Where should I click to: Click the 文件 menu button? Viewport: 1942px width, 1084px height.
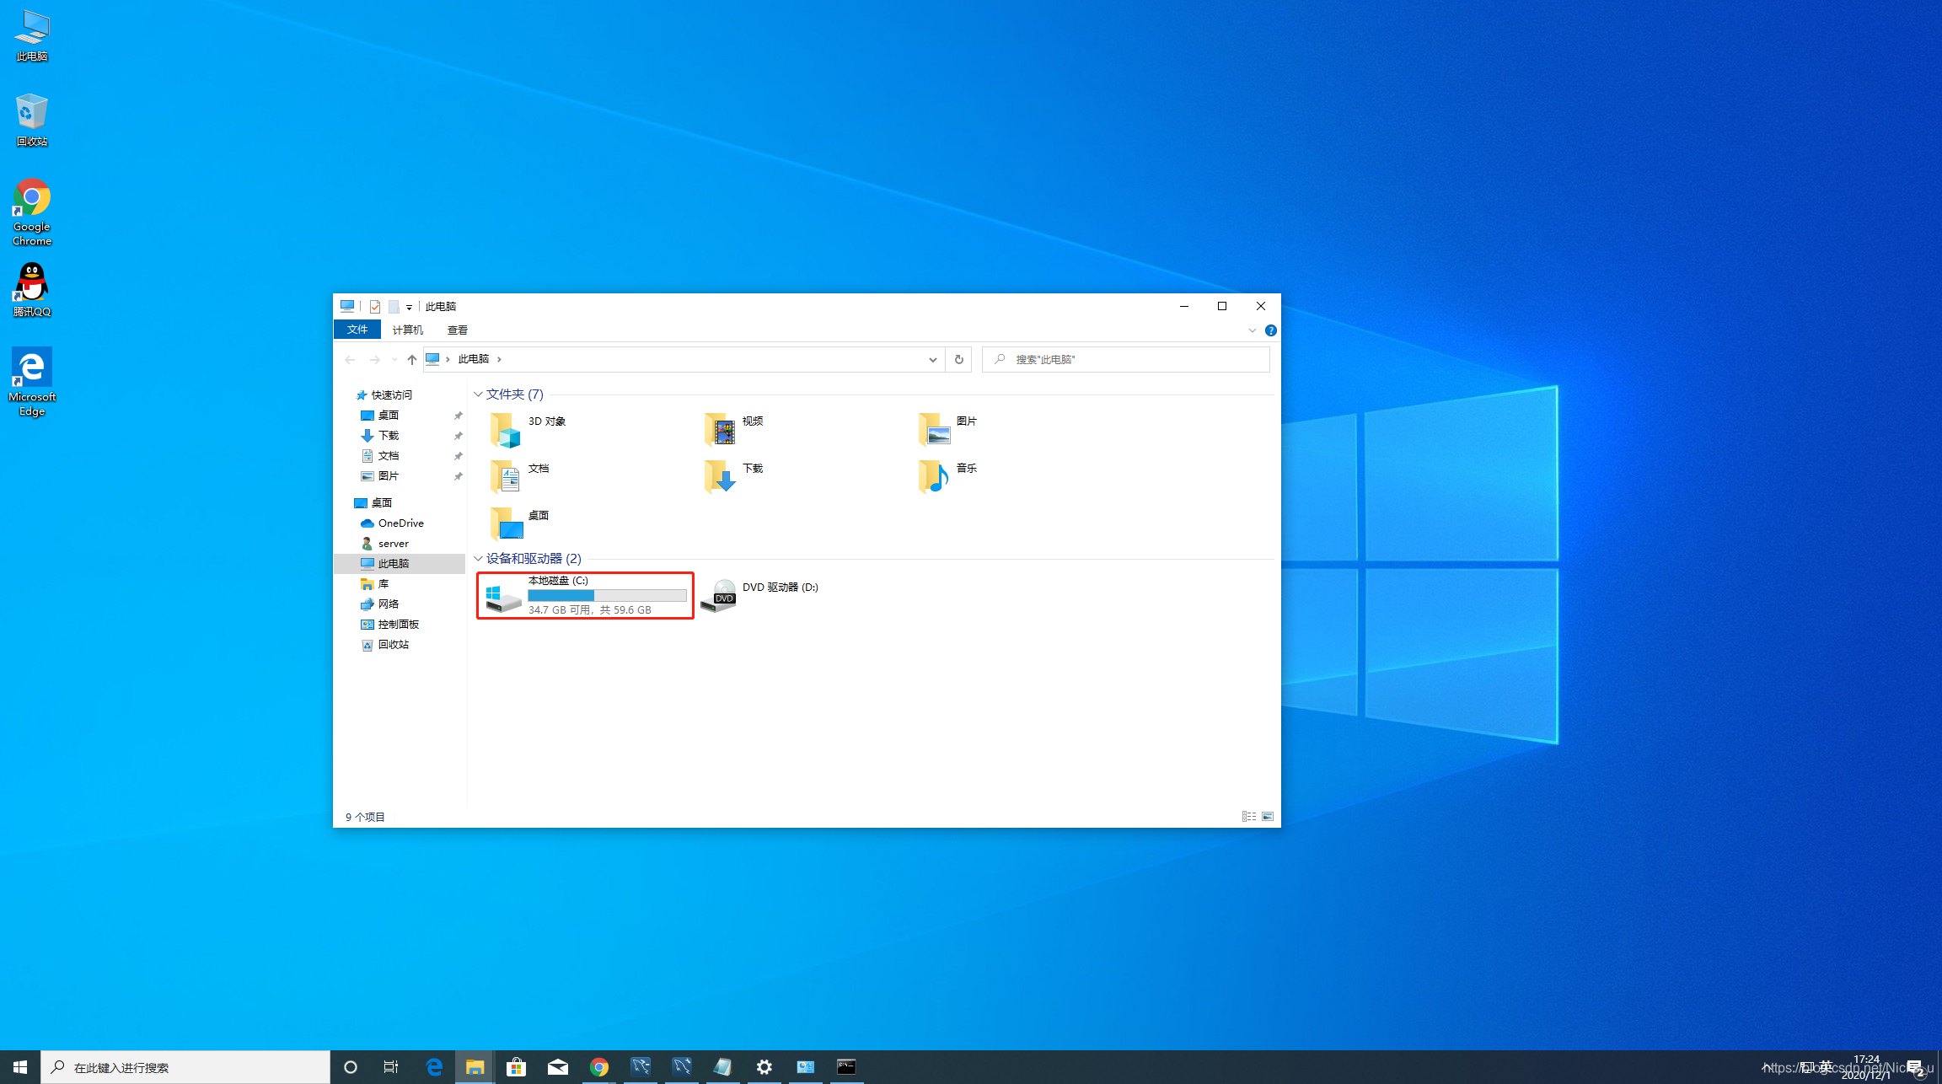[357, 330]
